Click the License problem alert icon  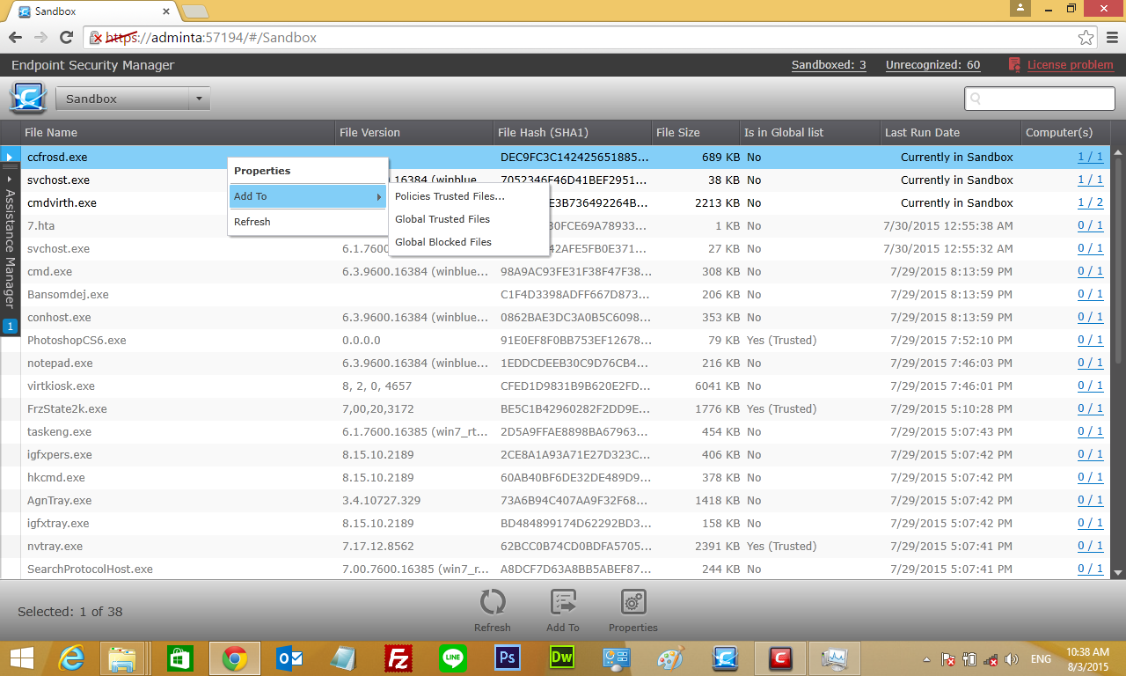(1014, 64)
